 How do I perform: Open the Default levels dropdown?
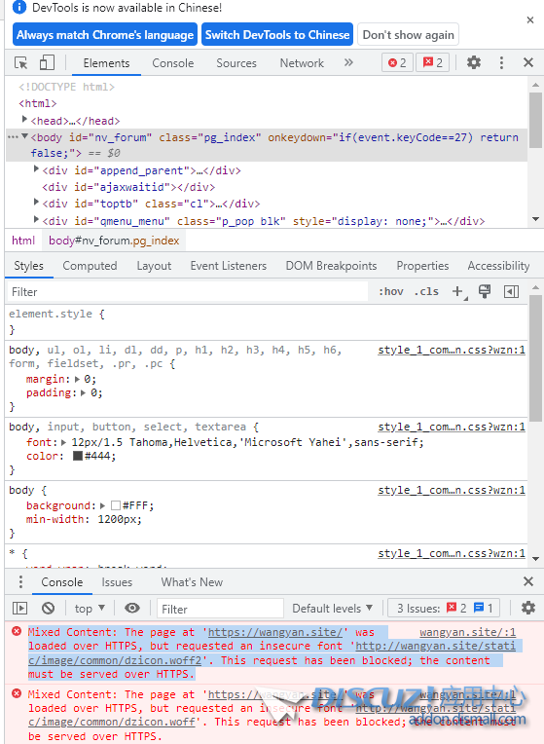332,609
